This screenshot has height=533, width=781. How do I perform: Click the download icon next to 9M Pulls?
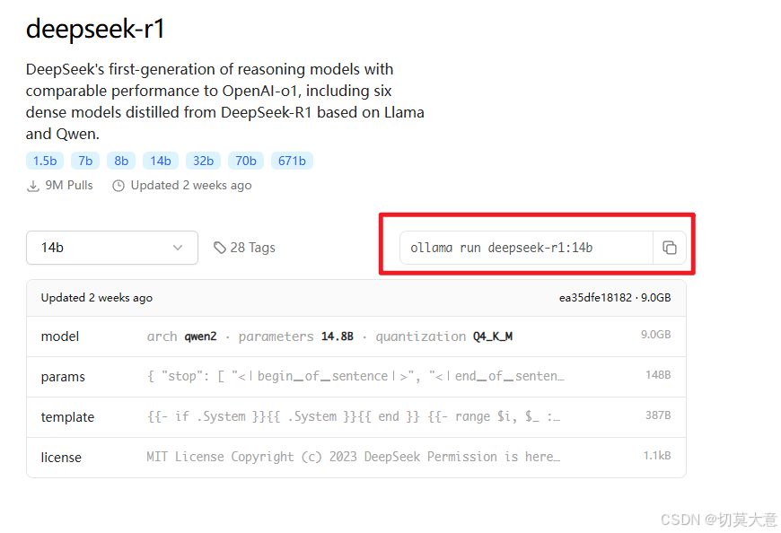33,186
